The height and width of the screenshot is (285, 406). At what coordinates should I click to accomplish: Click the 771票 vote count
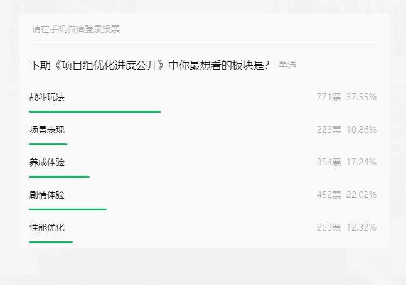coord(329,97)
